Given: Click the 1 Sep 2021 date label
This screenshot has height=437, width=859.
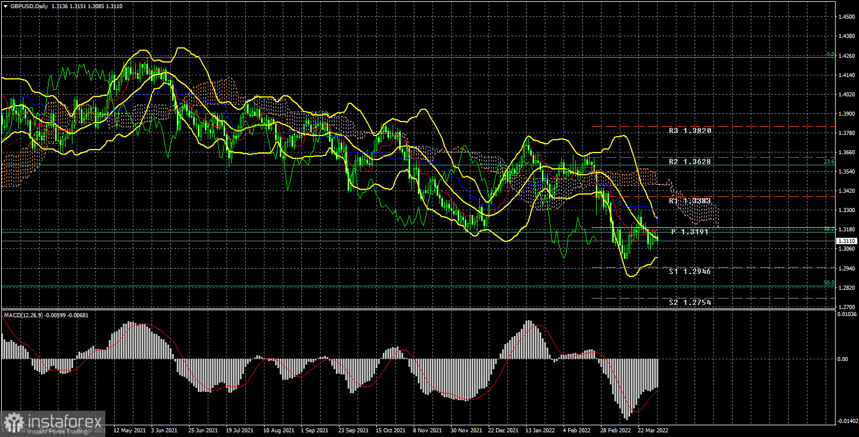Looking at the screenshot, I should (314, 430).
